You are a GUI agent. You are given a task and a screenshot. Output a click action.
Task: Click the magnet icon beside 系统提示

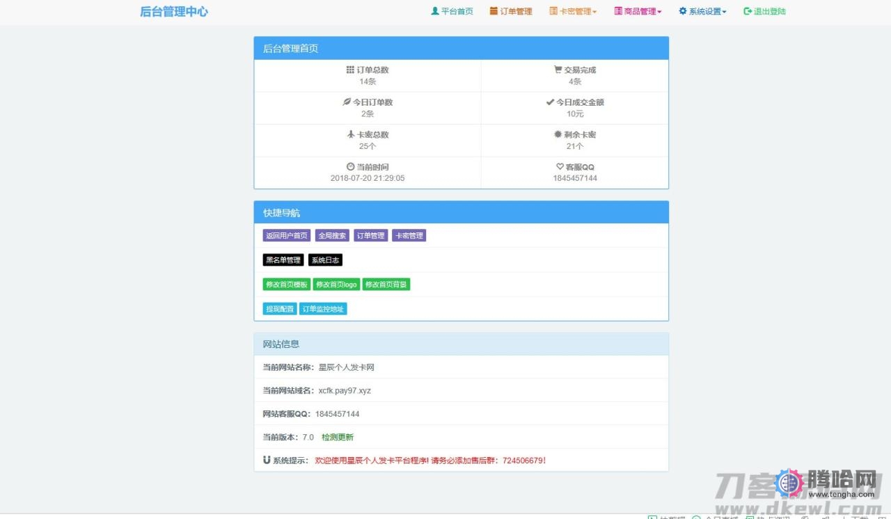[267, 460]
